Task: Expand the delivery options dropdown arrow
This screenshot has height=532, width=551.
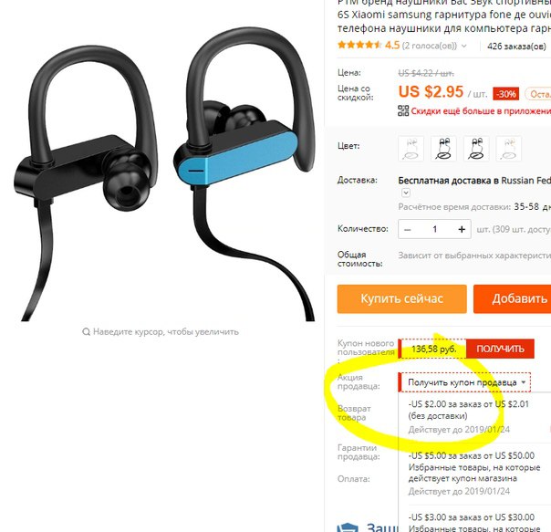Action: pos(406,193)
